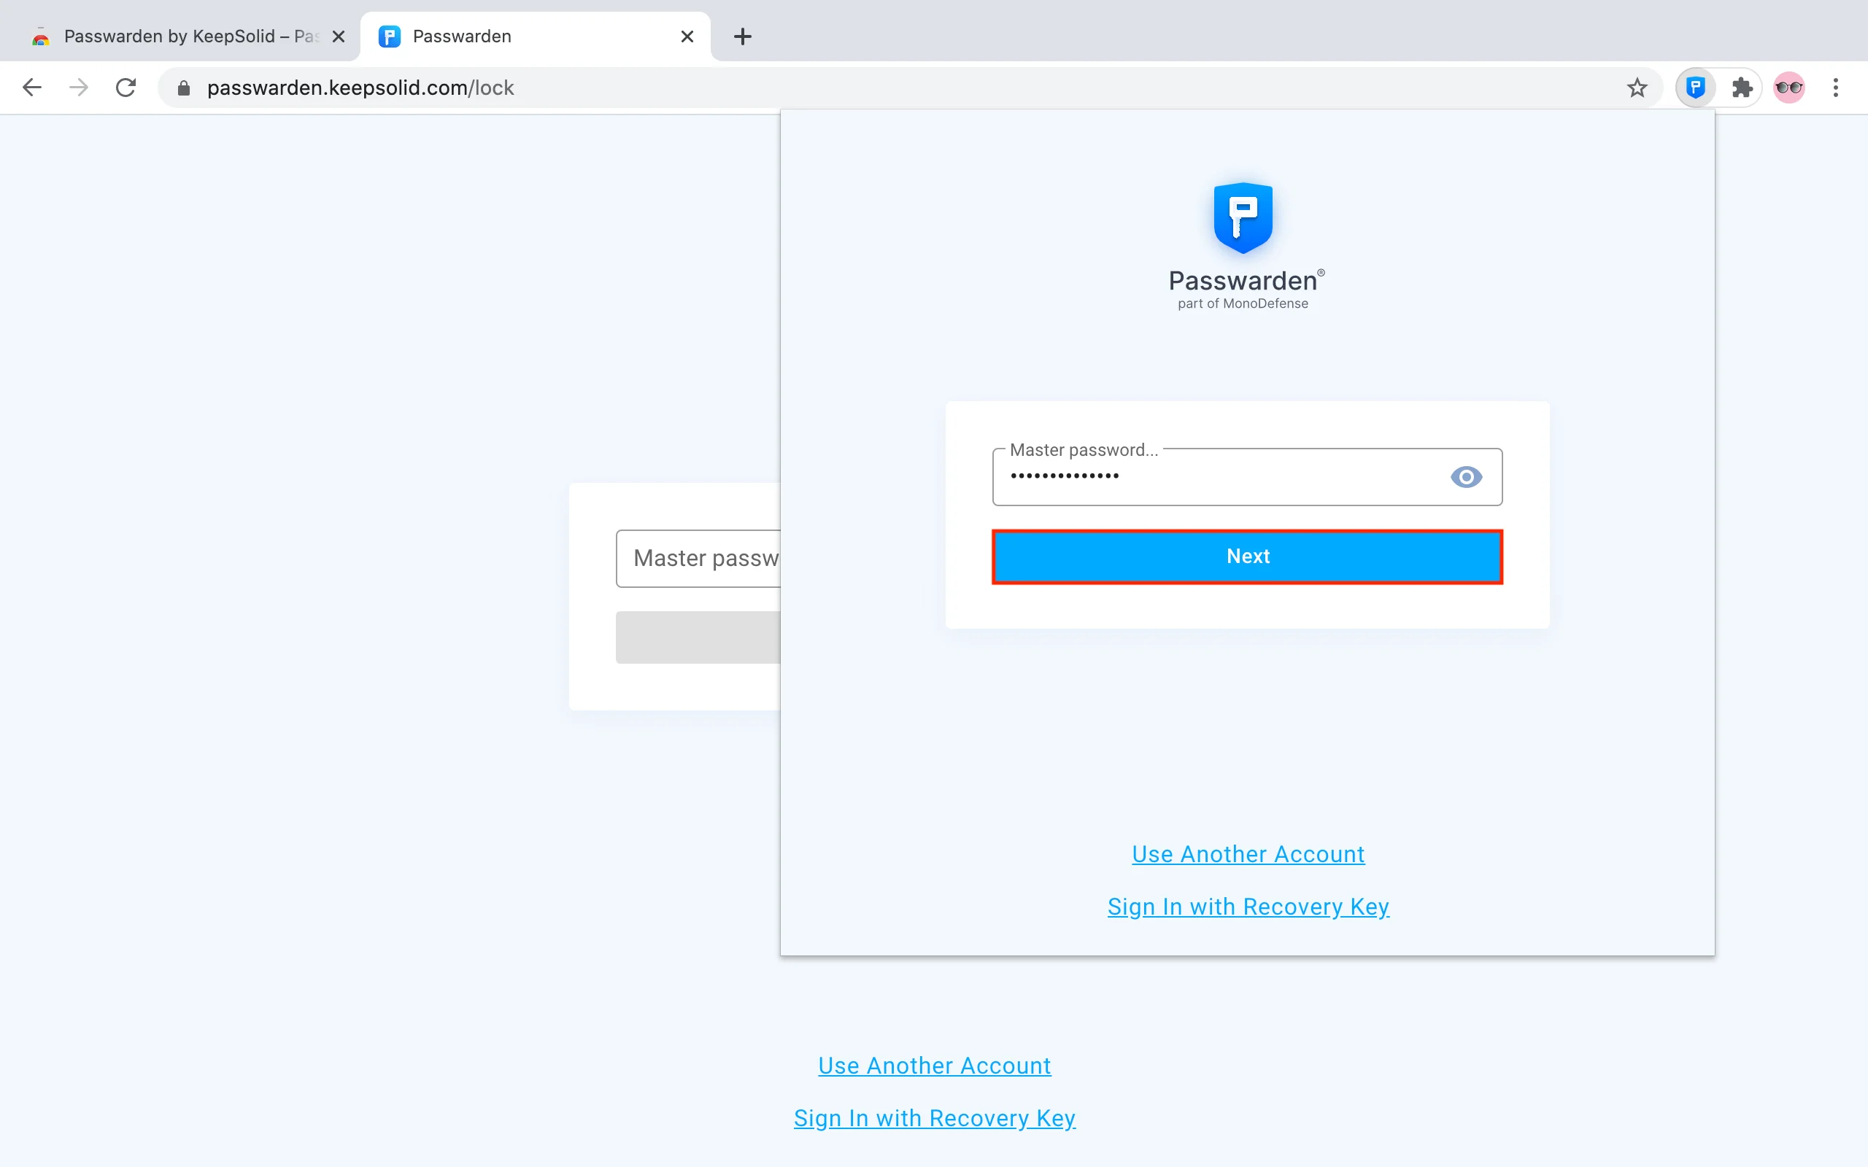Open the Chrome extensions puzzle icon
This screenshot has width=1868, height=1167.
point(1742,88)
